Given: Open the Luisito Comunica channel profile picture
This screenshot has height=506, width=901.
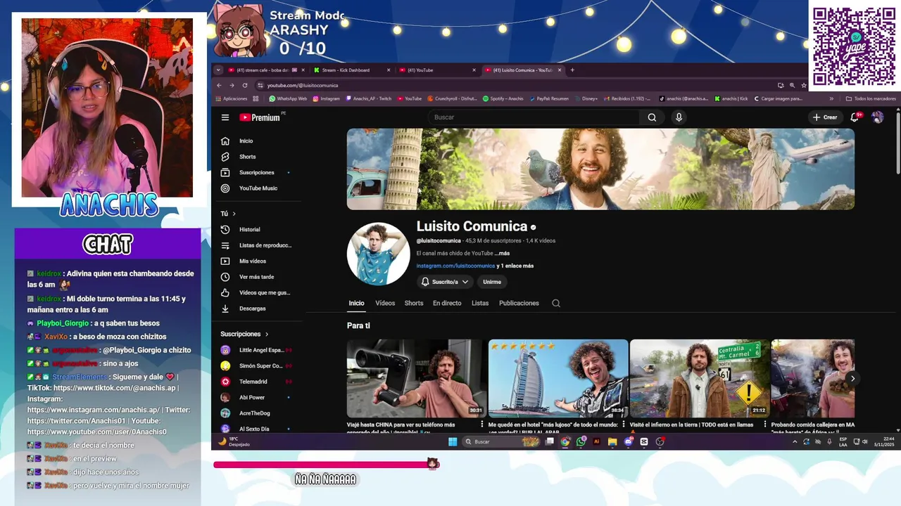Looking at the screenshot, I should (378, 254).
